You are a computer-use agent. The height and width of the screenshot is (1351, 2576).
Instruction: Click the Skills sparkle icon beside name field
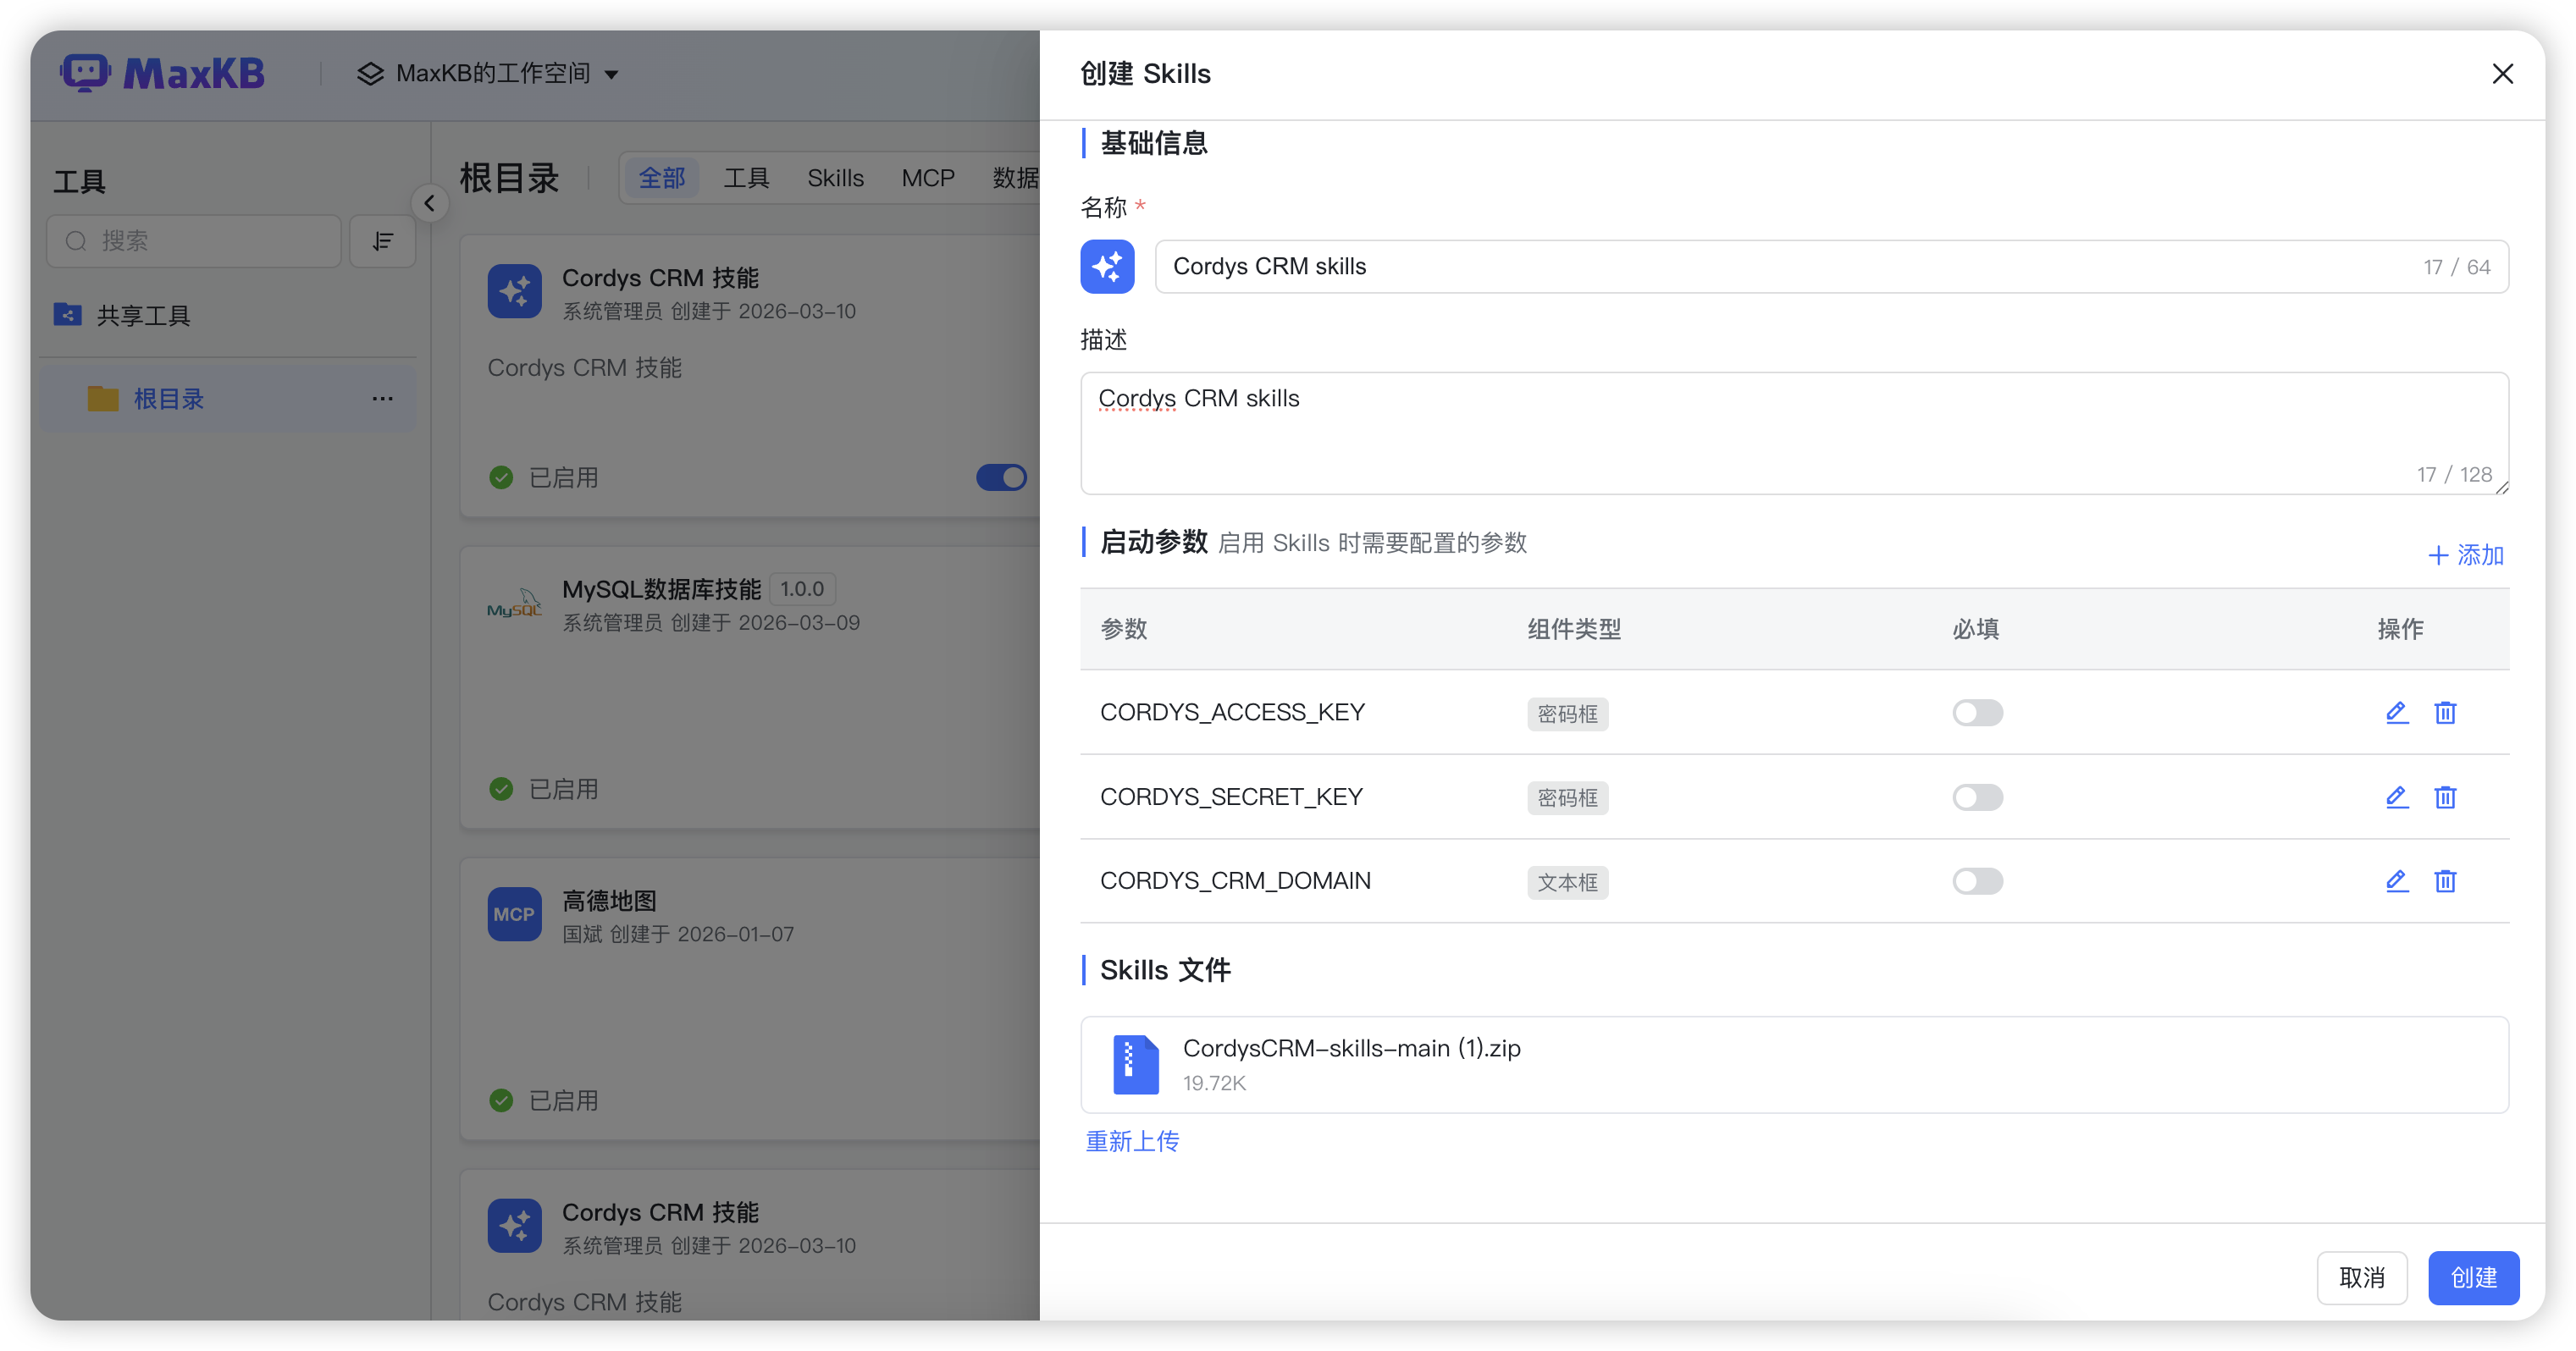(1107, 267)
